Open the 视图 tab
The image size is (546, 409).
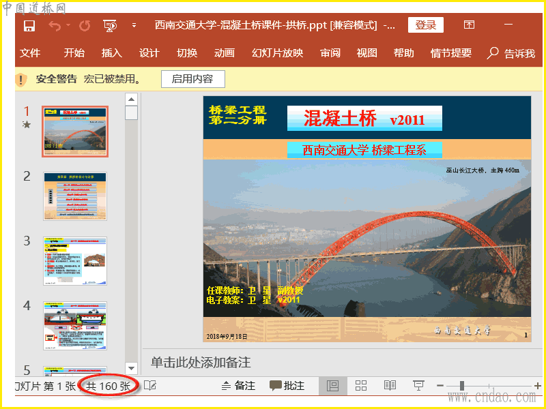coord(367,53)
